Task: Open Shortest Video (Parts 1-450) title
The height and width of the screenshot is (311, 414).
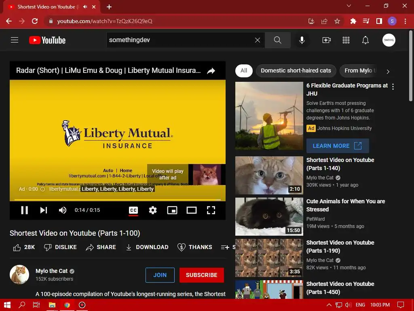Action: [x=340, y=288]
